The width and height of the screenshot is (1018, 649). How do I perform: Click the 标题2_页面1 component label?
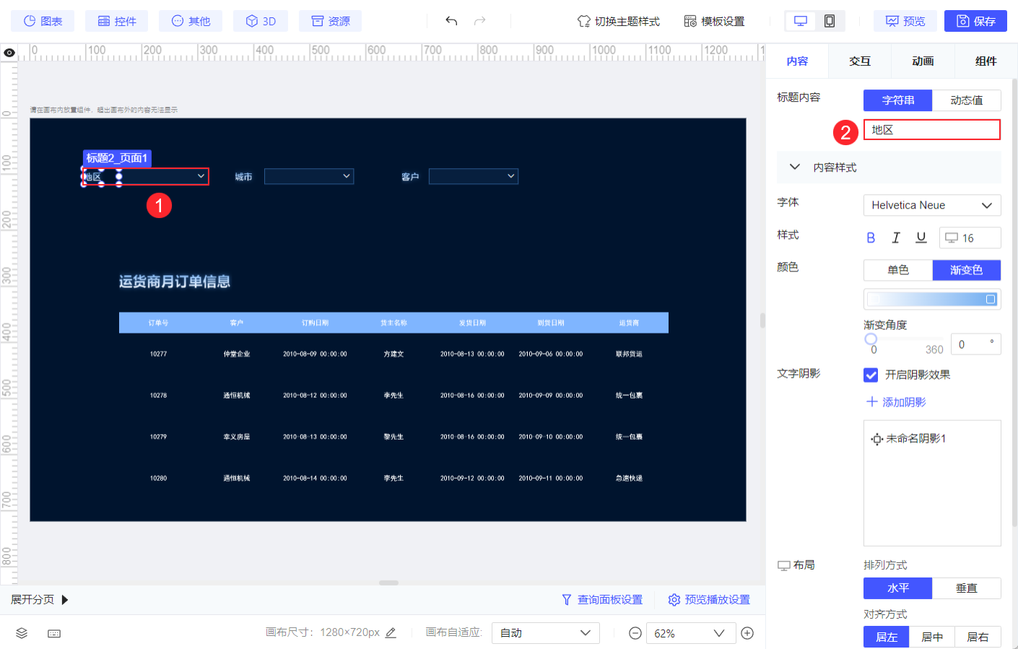(117, 158)
